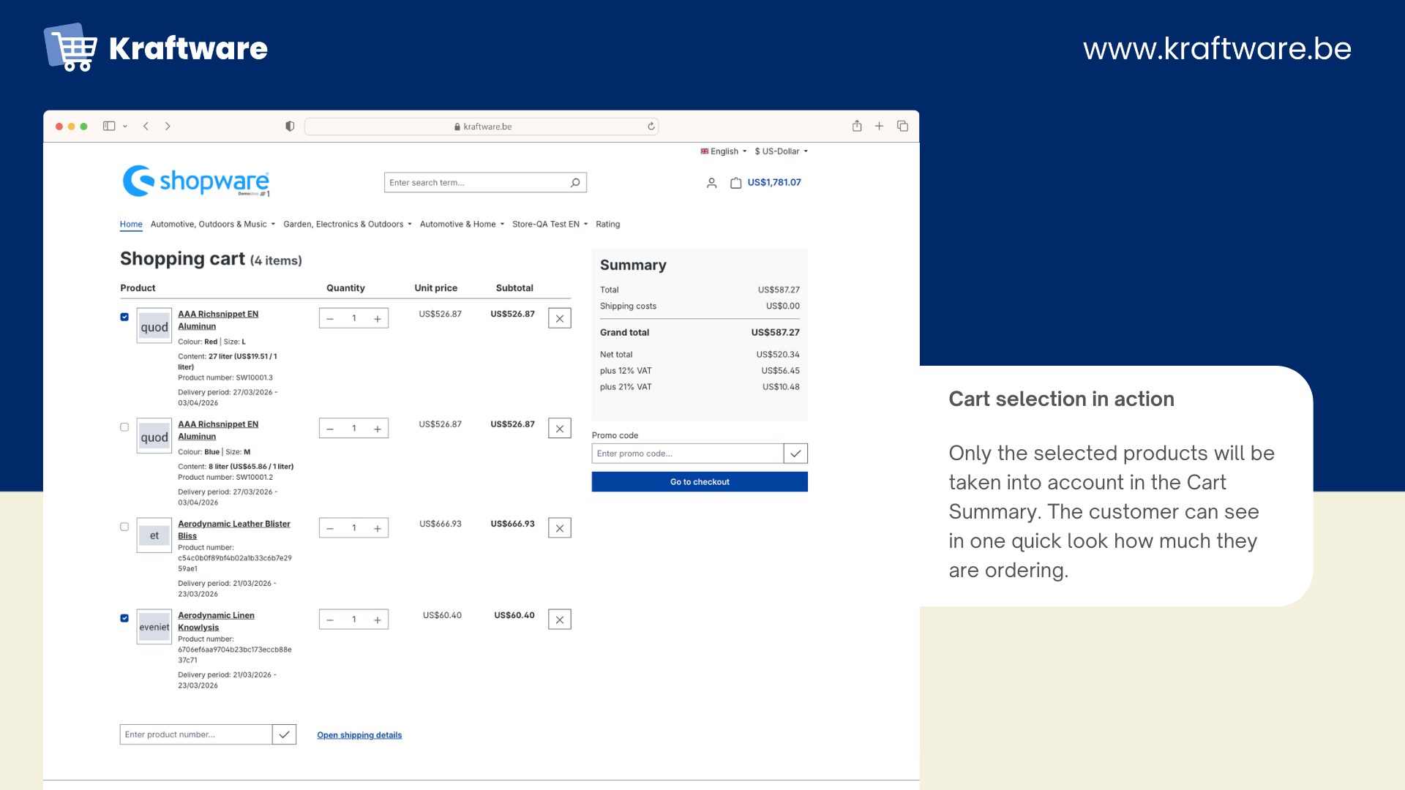This screenshot has width=1405, height=790.
Task: Submit promo code with checkmark button
Action: coord(795,454)
